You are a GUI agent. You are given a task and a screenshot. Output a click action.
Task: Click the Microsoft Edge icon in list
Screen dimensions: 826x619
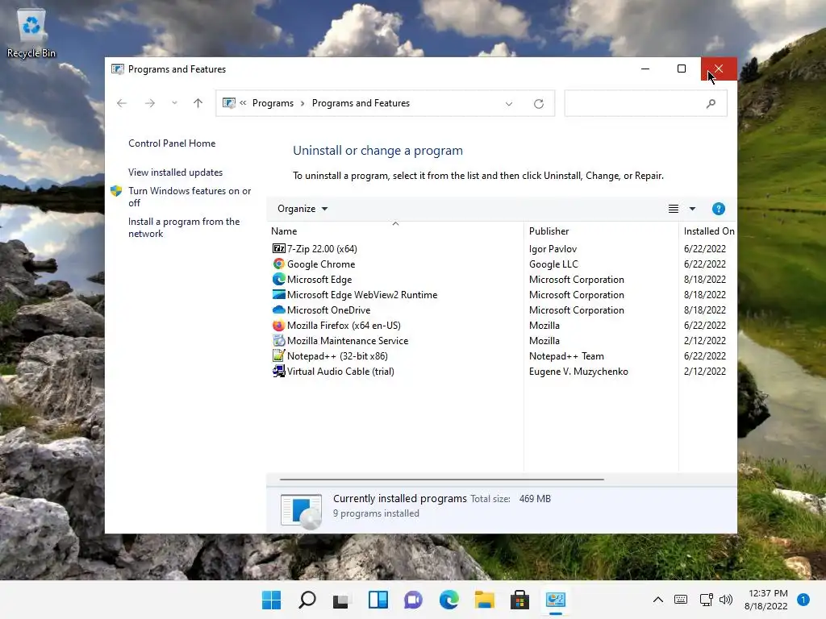(x=278, y=279)
